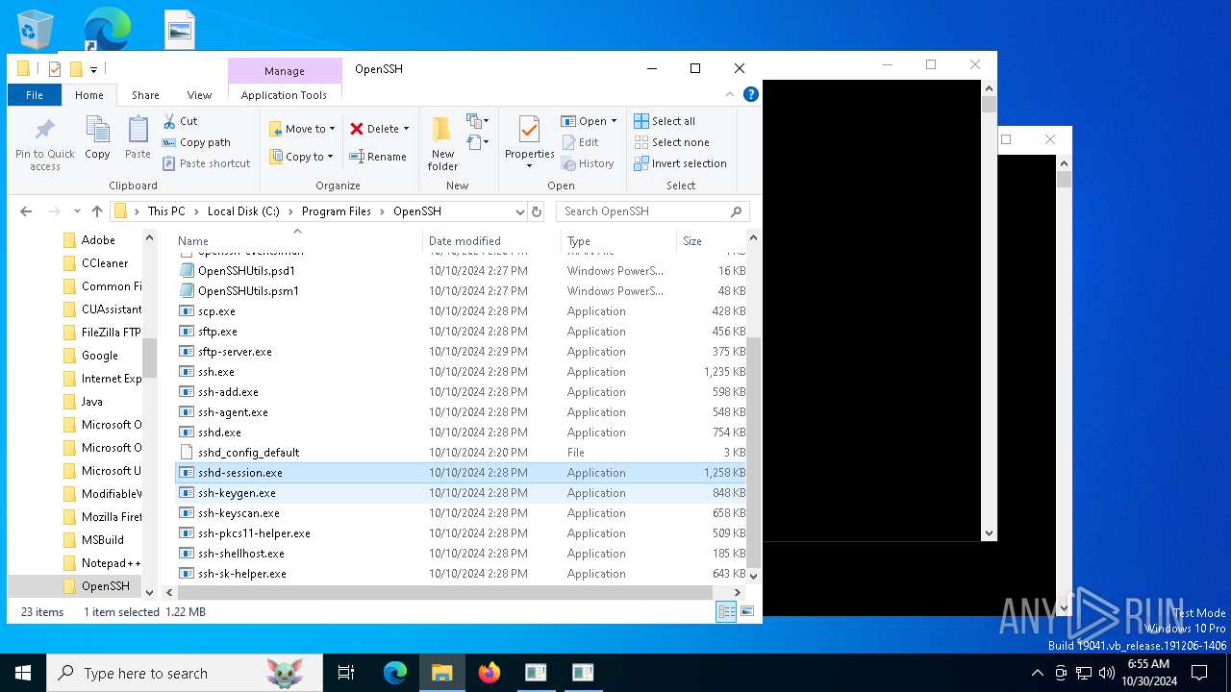Click the Pin to Quick access icon
This screenshot has width=1231, height=692.
(44, 144)
